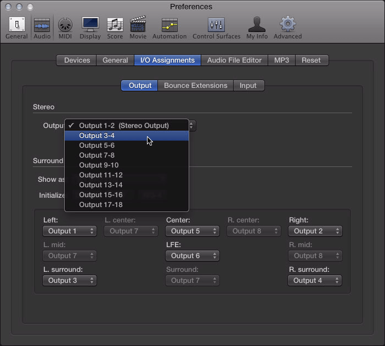Click the Preferences window title
385x346 pixels.
point(191,7)
